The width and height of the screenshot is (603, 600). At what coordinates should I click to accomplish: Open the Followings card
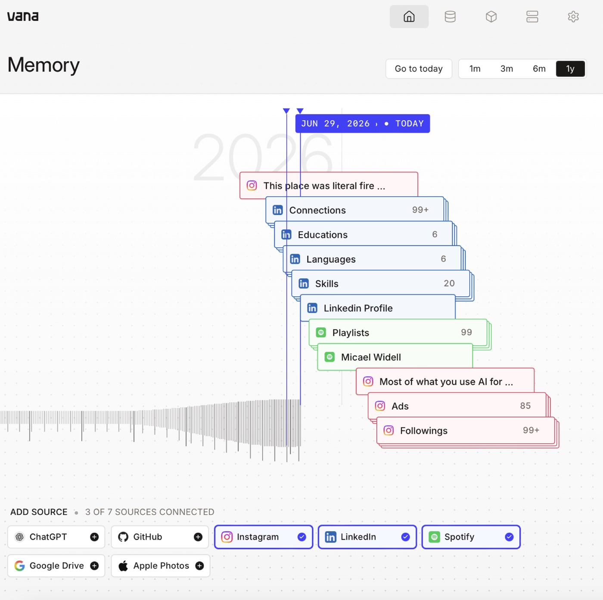466,430
